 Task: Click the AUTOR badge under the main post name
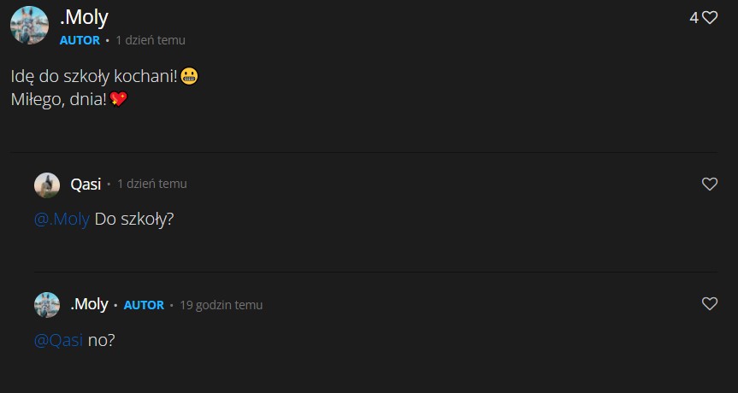tap(80, 40)
